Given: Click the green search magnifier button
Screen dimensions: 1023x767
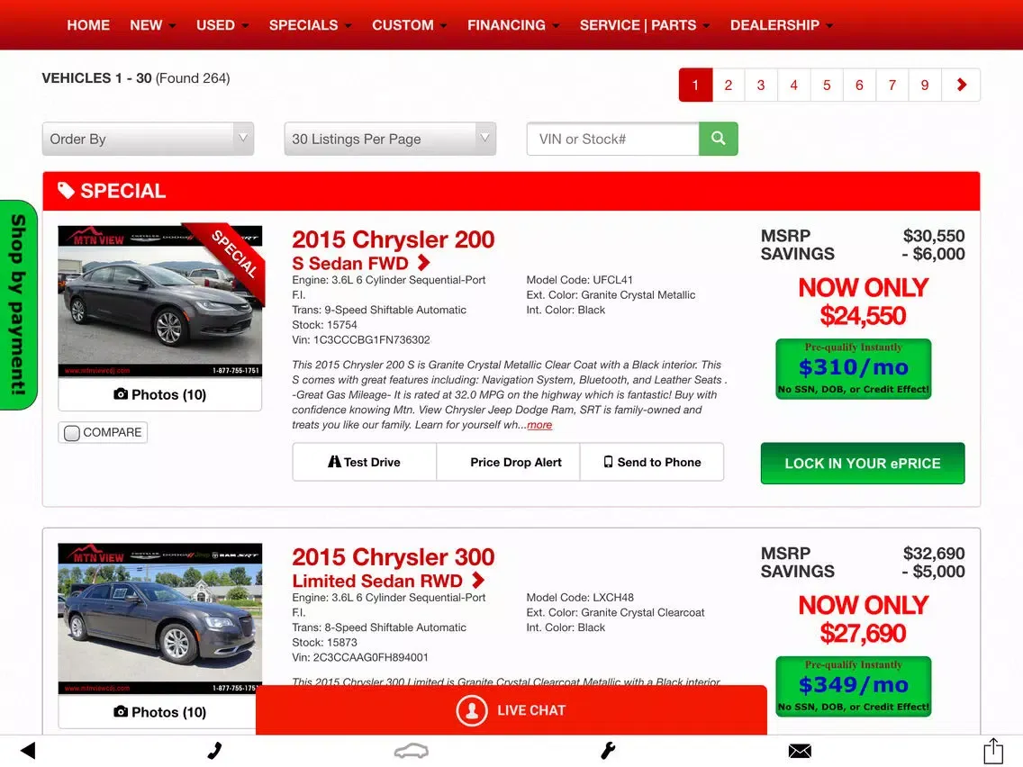Looking at the screenshot, I should click(719, 139).
